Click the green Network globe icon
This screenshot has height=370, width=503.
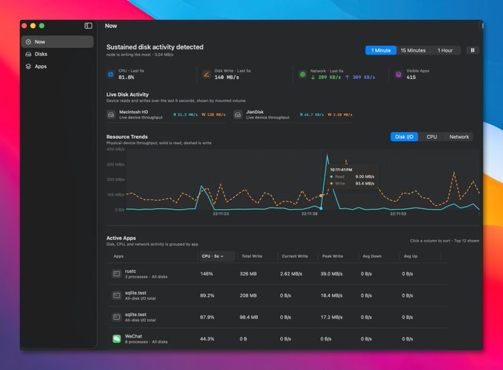pyautogui.click(x=303, y=75)
